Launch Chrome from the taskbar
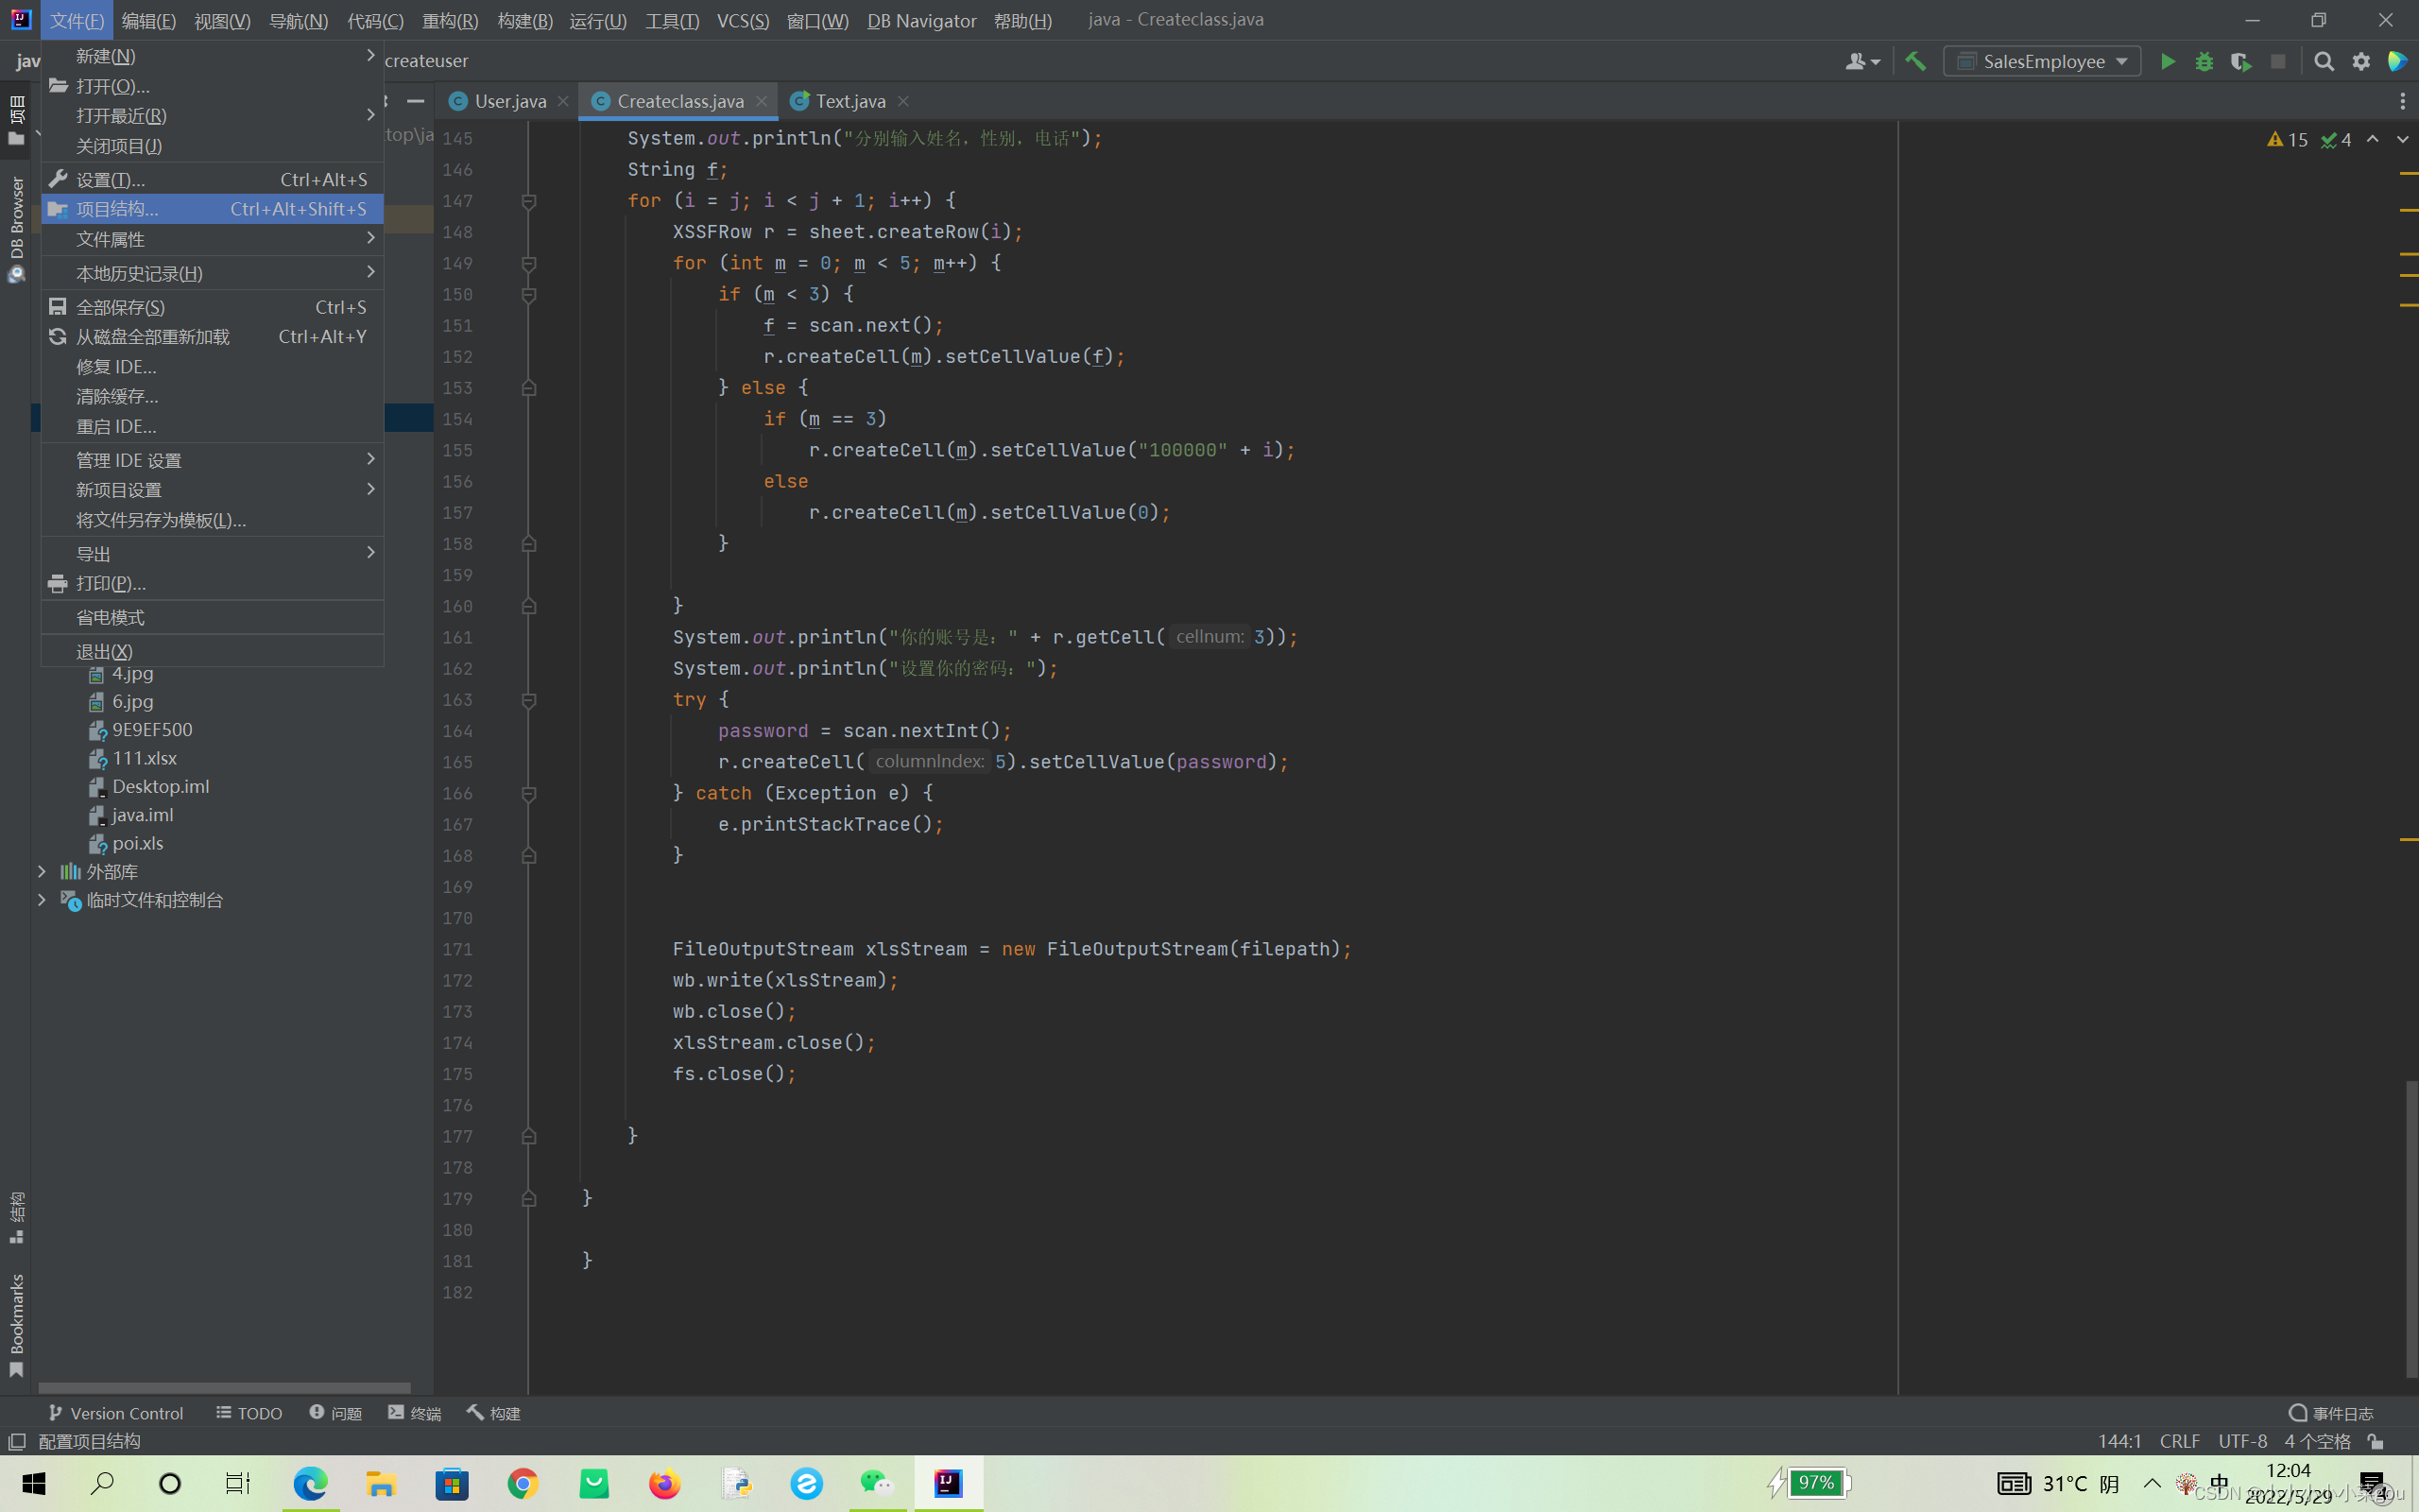The height and width of the screenshot is (1512, 2419). [523, 1483]
